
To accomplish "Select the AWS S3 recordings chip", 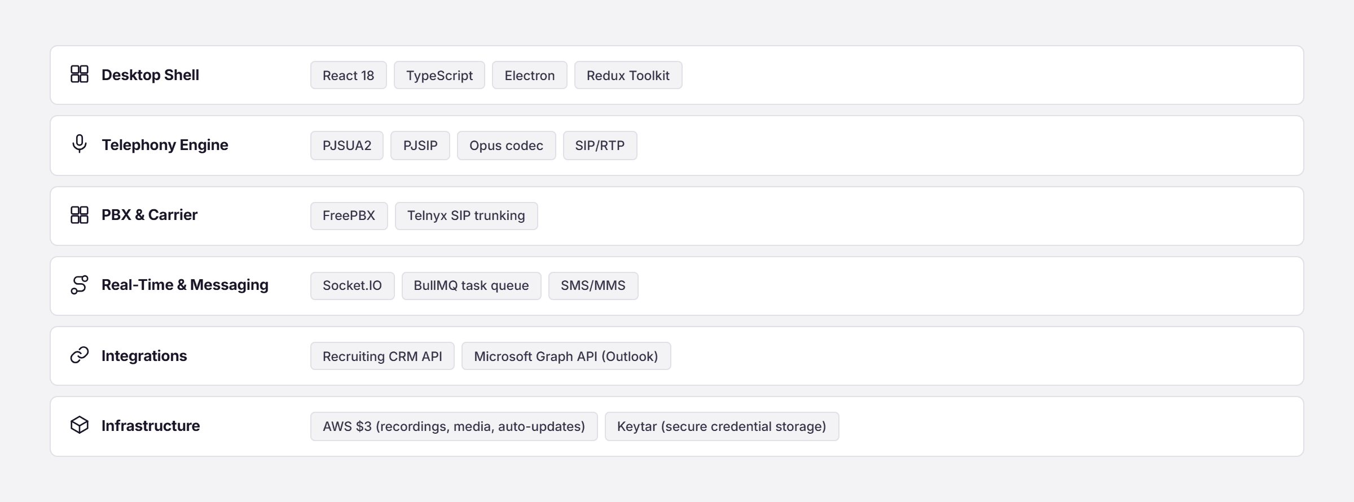I will [454, 426].
